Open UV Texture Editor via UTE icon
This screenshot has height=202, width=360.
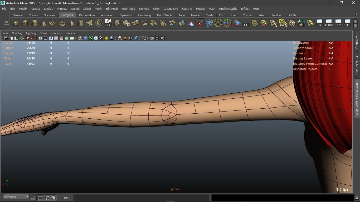point(347,23)
